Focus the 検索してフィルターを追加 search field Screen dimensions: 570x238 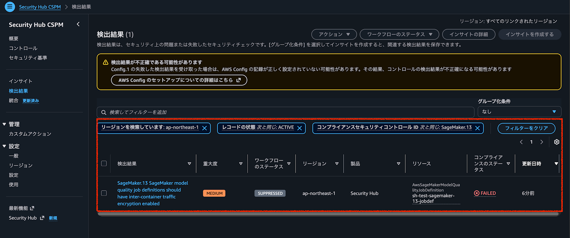coord(285,112)
